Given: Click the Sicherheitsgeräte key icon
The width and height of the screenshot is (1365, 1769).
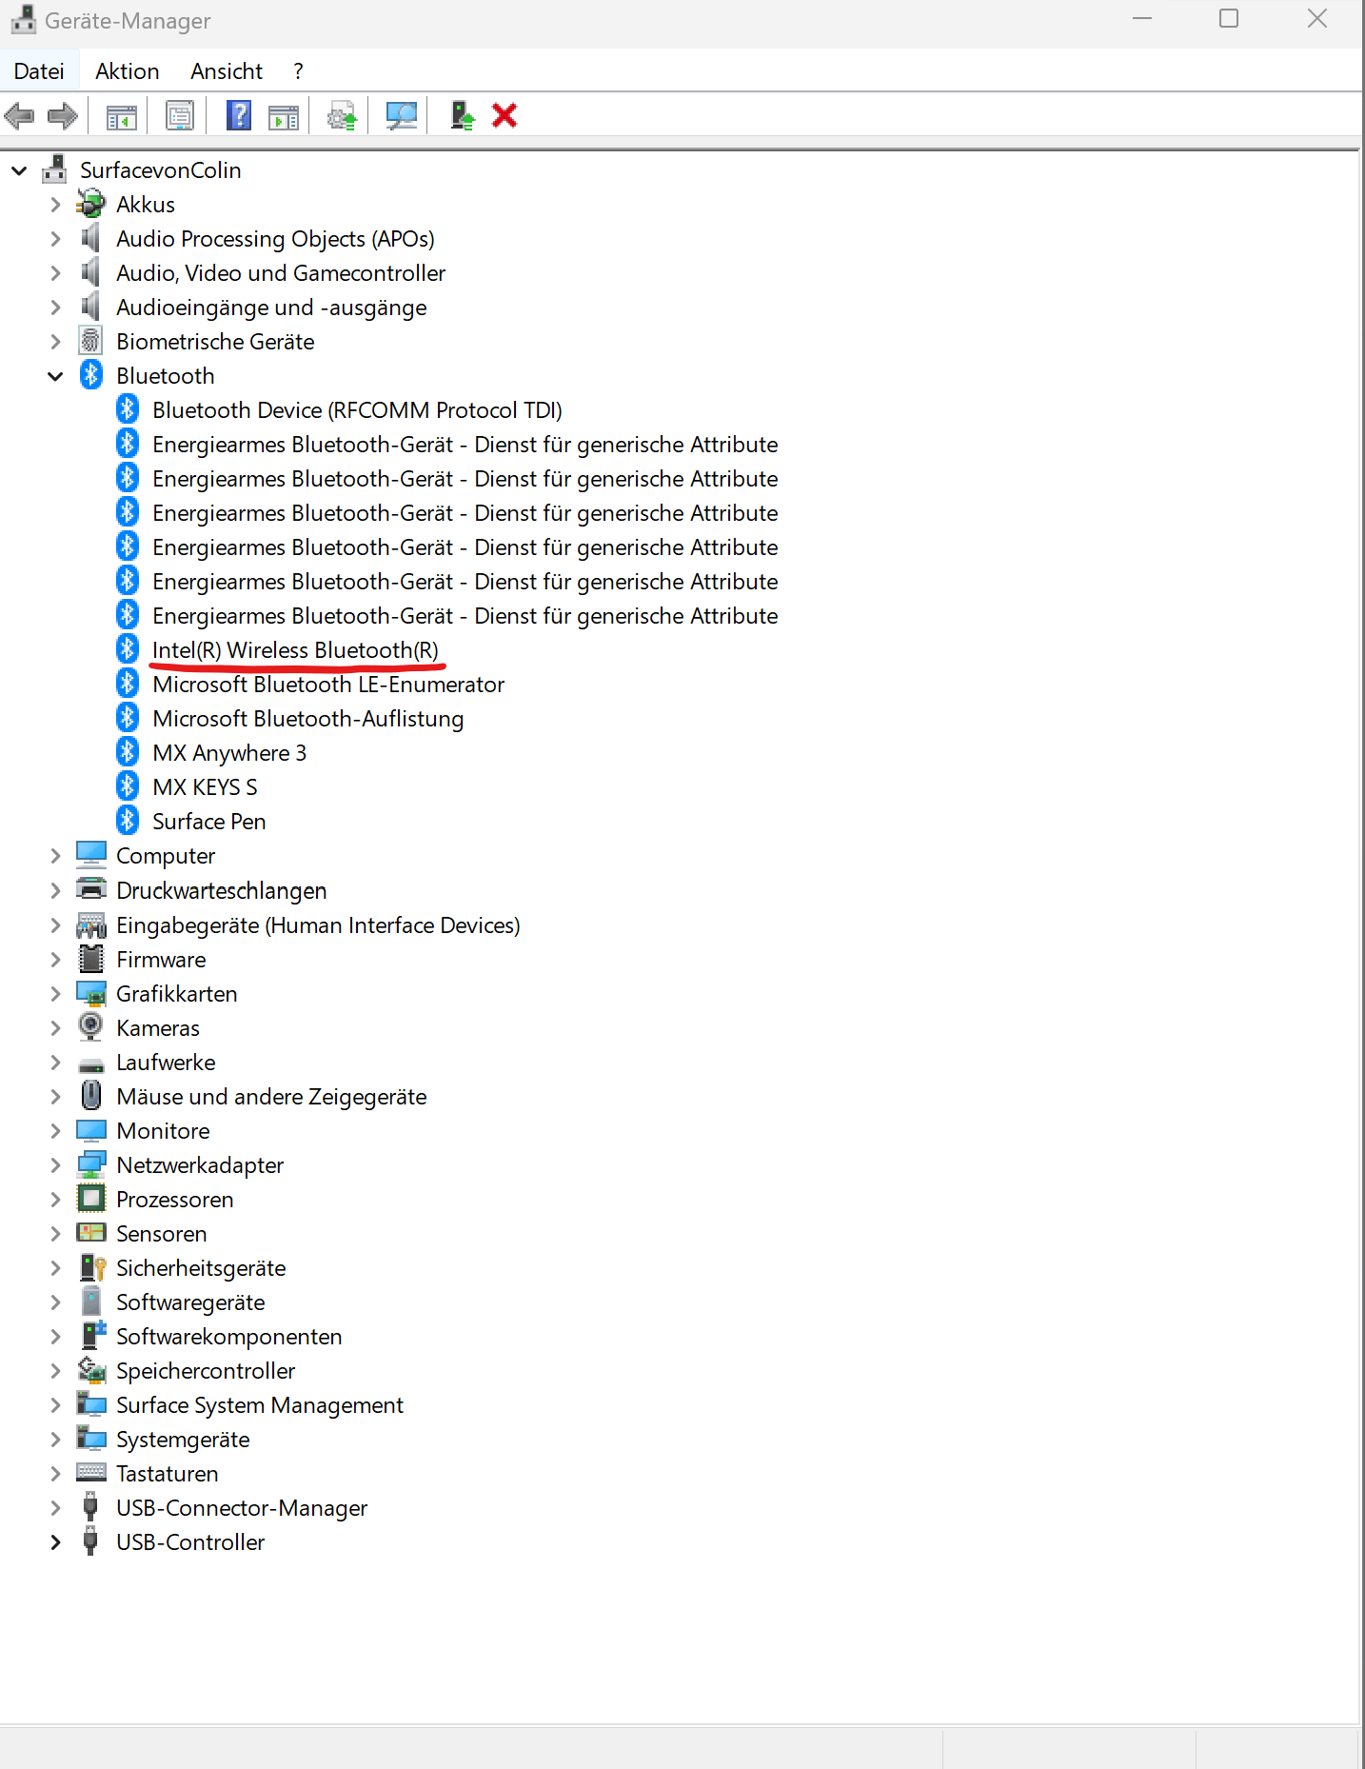Looking at the screenshot, I should click(x=92, y=1267).
